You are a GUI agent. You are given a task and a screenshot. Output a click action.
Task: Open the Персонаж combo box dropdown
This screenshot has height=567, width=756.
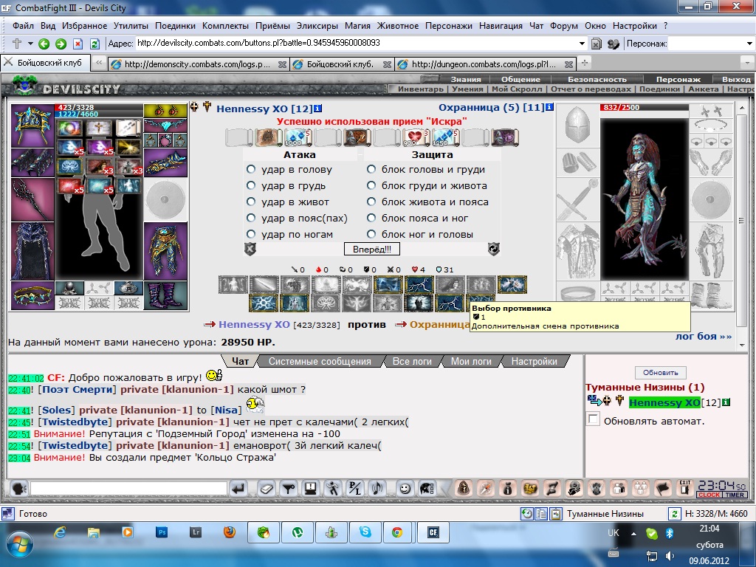[x=749, y=44]
